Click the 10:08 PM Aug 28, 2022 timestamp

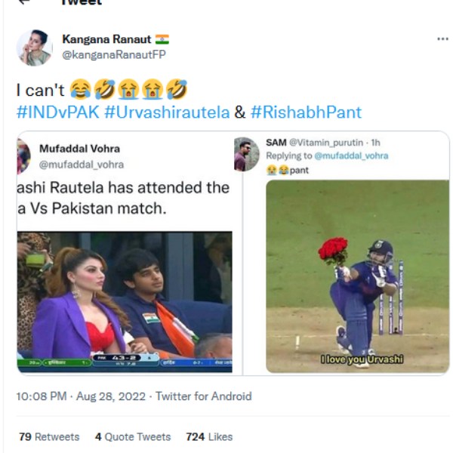pyautogui.click(x=82, y=396)
